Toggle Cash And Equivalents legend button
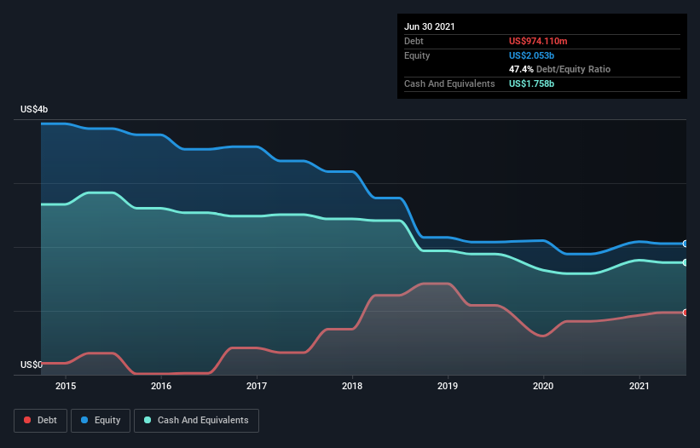This screenshot has height=448, width=700. click(196, 421)
